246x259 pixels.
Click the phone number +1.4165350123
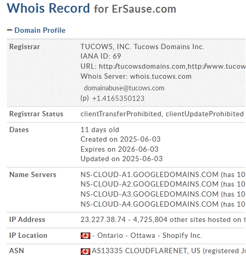pyautogui.click(x=118, y=98)
